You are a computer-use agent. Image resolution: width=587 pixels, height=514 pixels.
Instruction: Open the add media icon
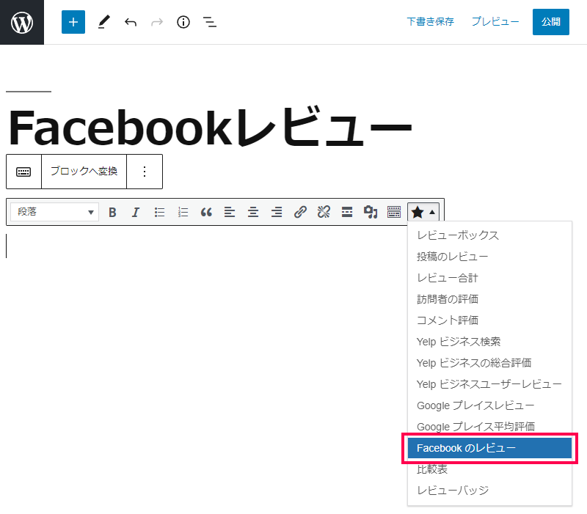pos(371,212)
